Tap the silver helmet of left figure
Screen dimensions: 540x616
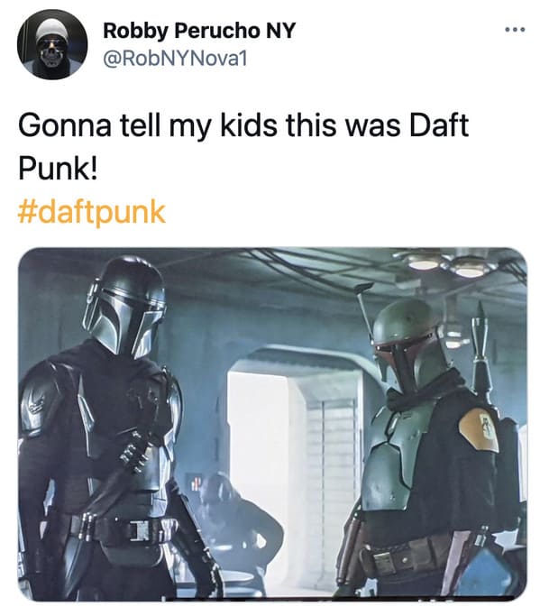coord(124,306)
